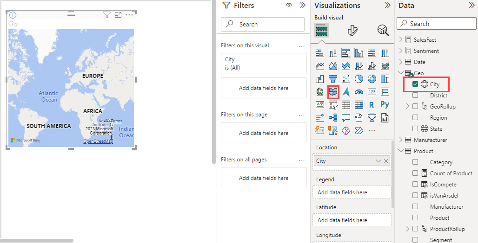478x243 pixels.
Task: Select the globe Map visual
Action: click(x=319, y=91)
